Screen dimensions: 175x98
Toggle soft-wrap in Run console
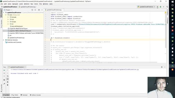8,76
